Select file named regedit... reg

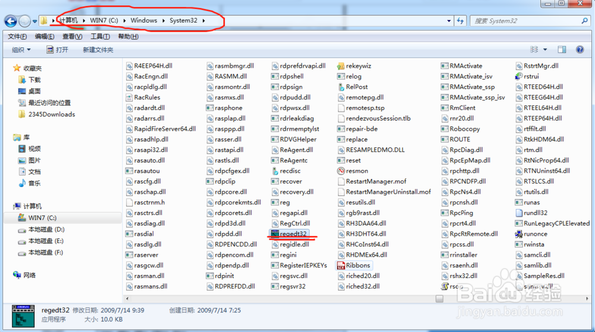click(x=284, y=202)
